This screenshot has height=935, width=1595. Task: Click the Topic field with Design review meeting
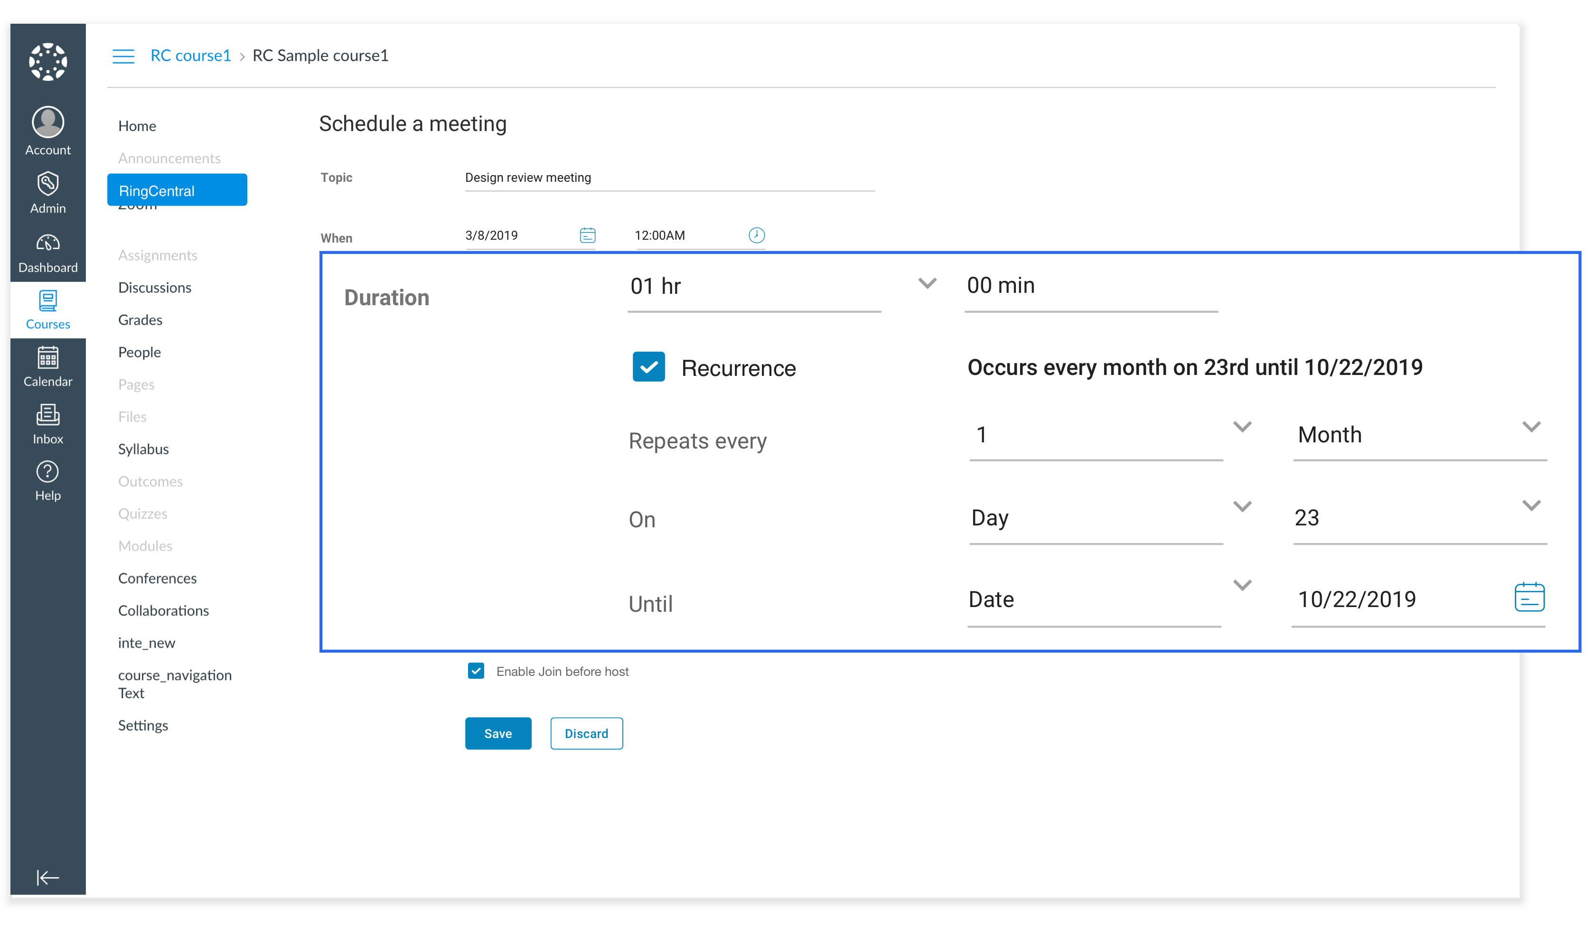(670, 178)
